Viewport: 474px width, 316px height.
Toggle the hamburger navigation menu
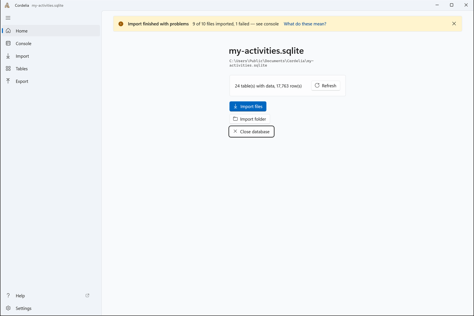pos(8,18)
